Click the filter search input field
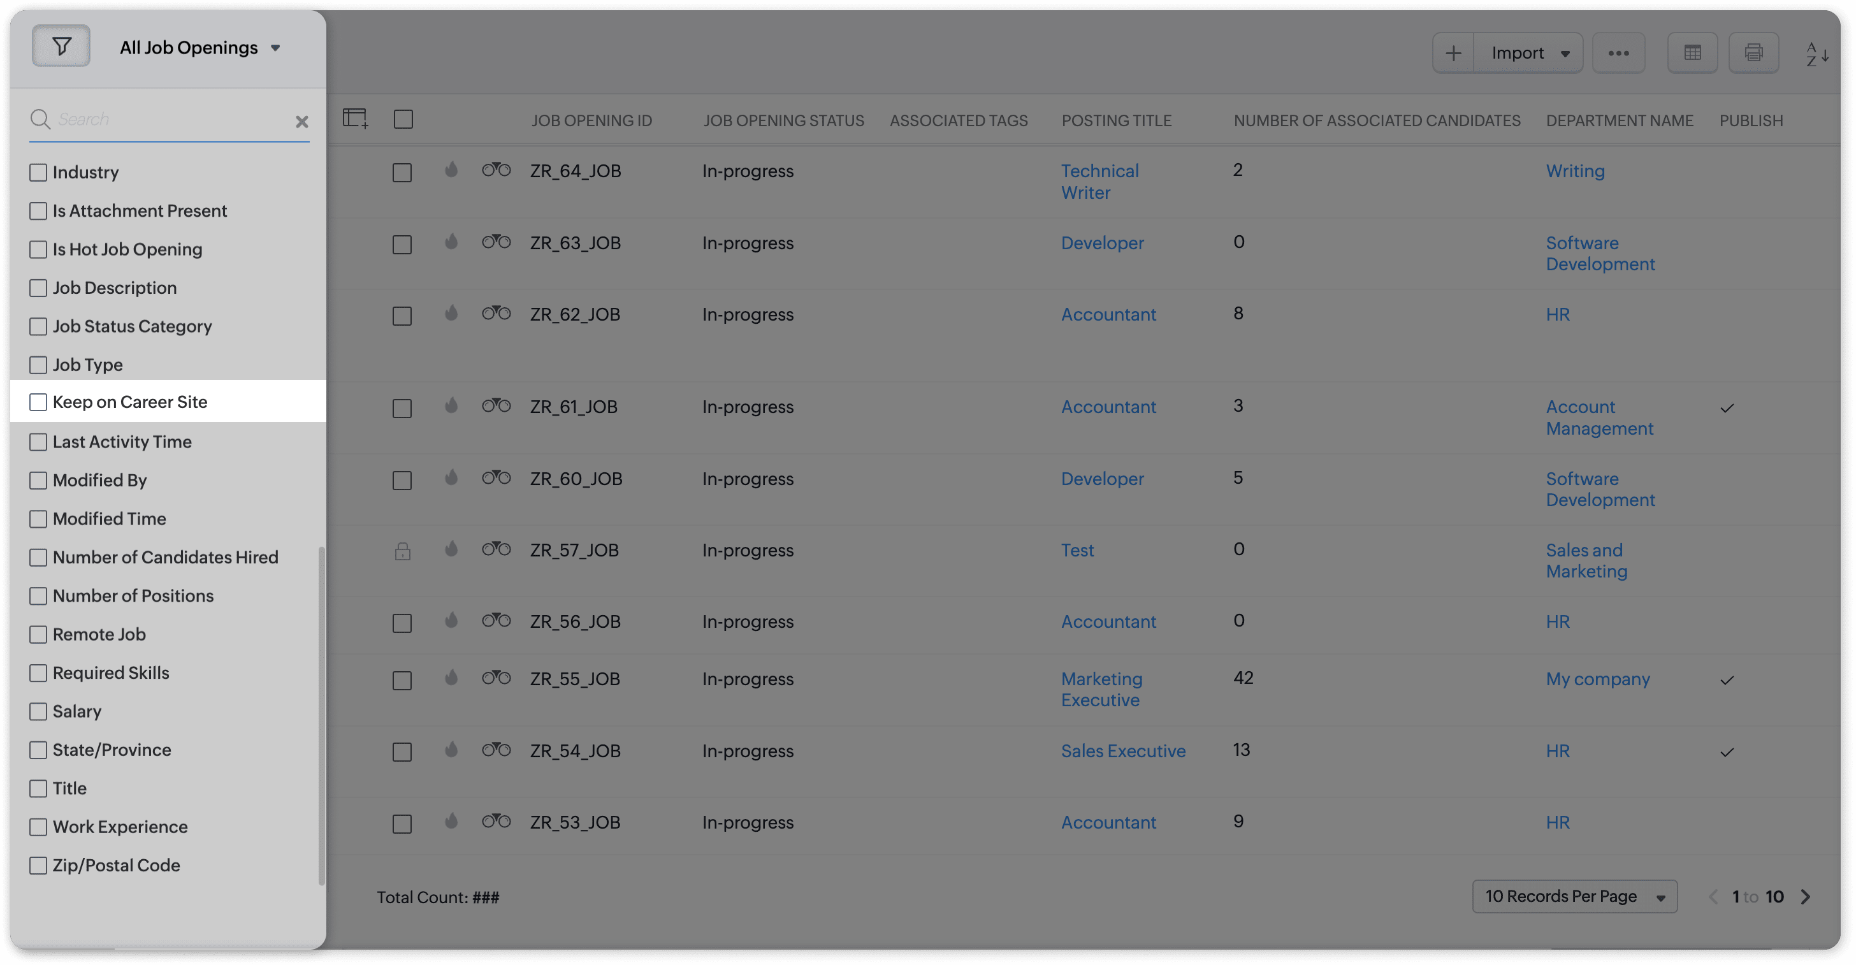The height and width of the screenshot is (965, 1856). [x=170, y=119]
